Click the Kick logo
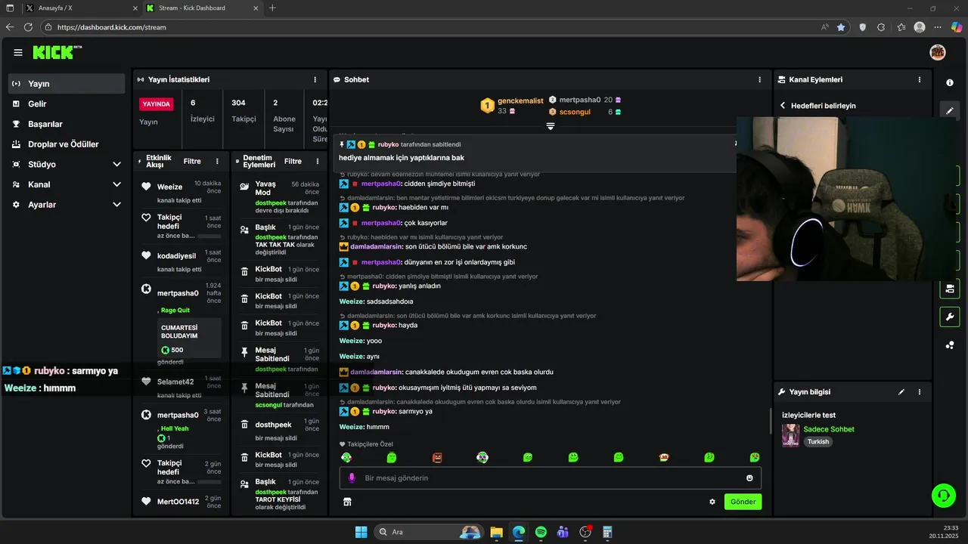 coord(57,52)
